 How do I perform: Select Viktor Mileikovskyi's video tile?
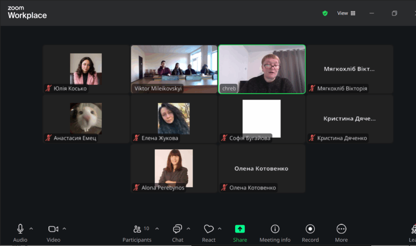click(174, 67)
